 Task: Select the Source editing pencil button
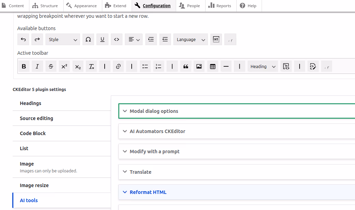tap(313, 66)
